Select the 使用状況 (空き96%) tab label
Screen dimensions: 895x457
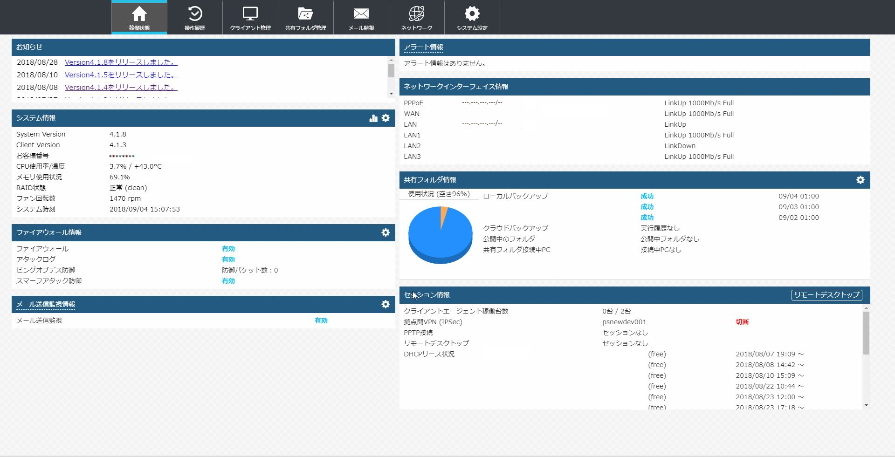pos(439,194)
